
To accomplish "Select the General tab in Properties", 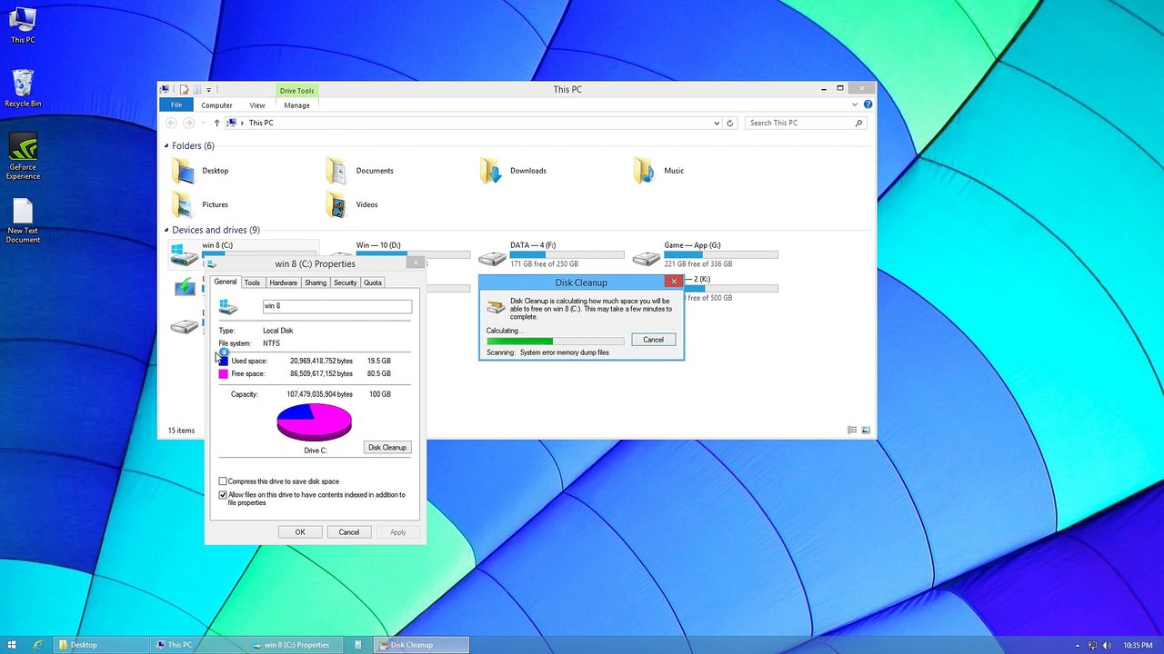I will [x=226, y=282].
